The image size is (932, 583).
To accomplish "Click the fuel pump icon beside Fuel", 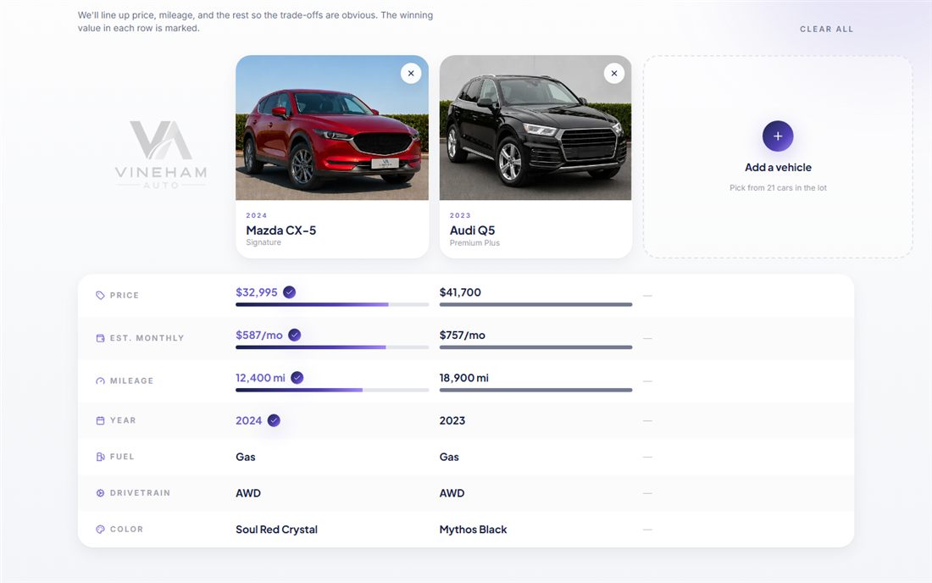I will (x=101, y=457).
